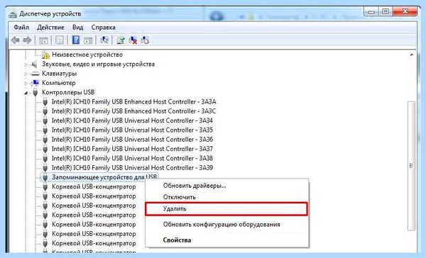Expand the Звуковые, видео и игровые устройства node
This screenshot has height=258, width=426.
(x=26, y=64)
